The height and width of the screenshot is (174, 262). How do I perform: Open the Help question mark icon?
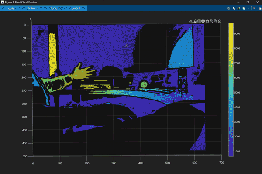click(244, 8)
